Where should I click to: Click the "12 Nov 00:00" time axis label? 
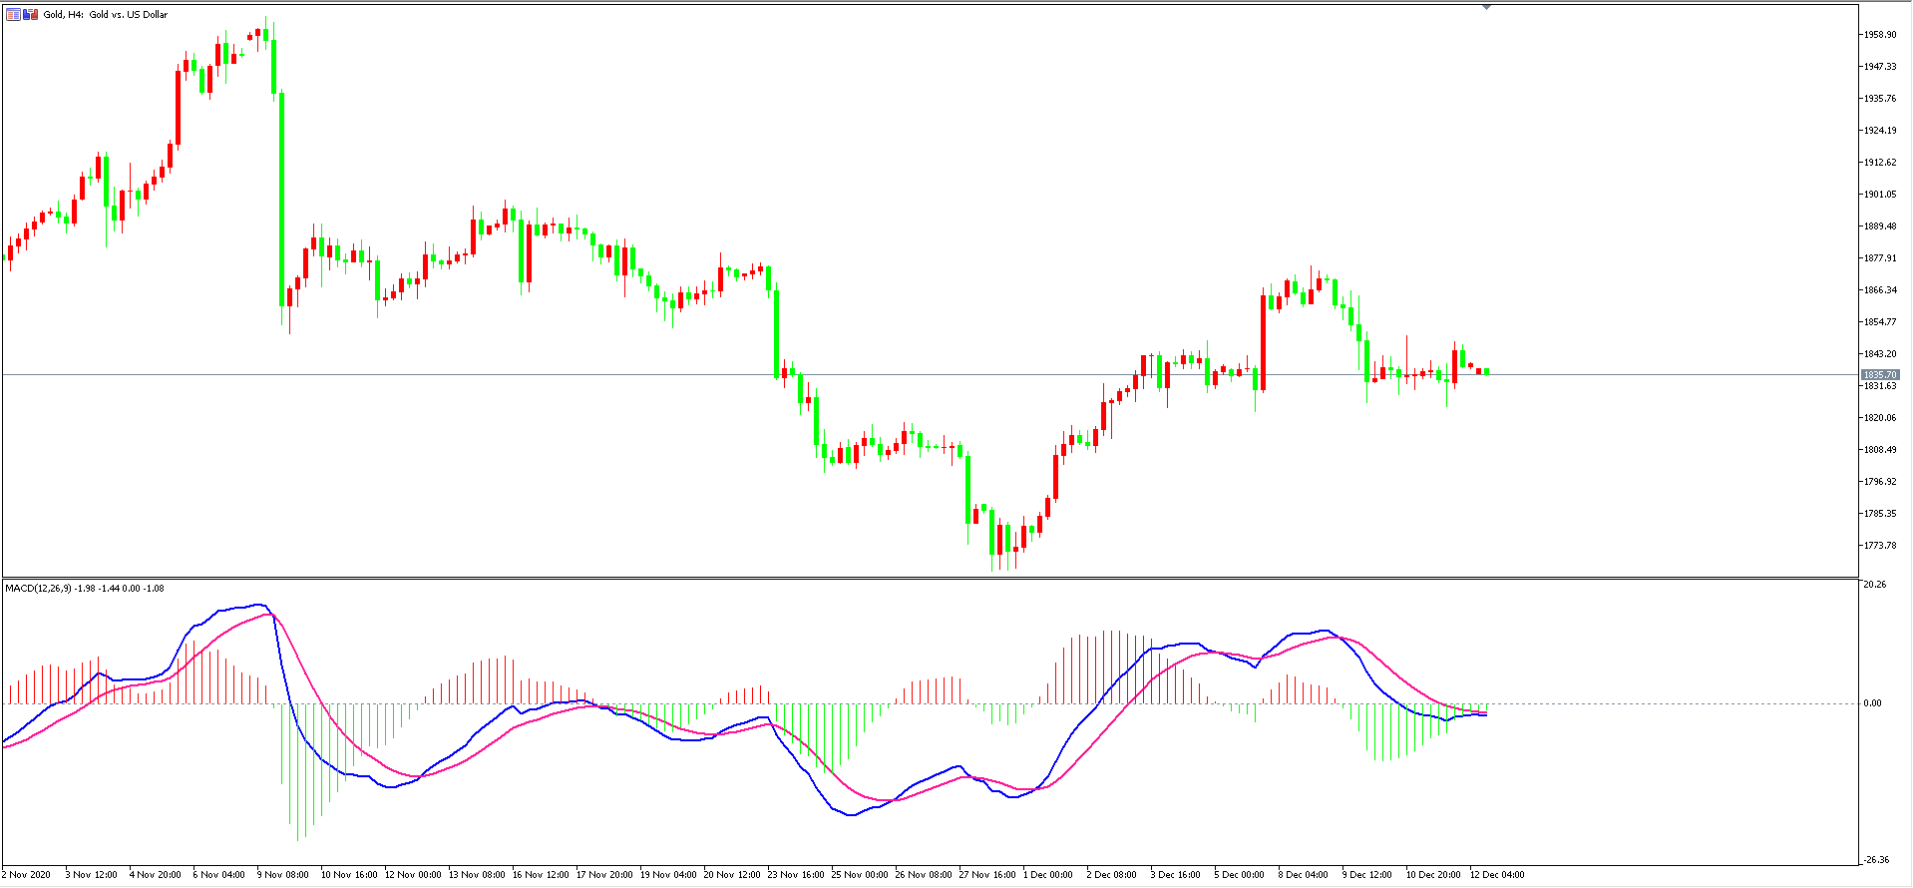413,875
